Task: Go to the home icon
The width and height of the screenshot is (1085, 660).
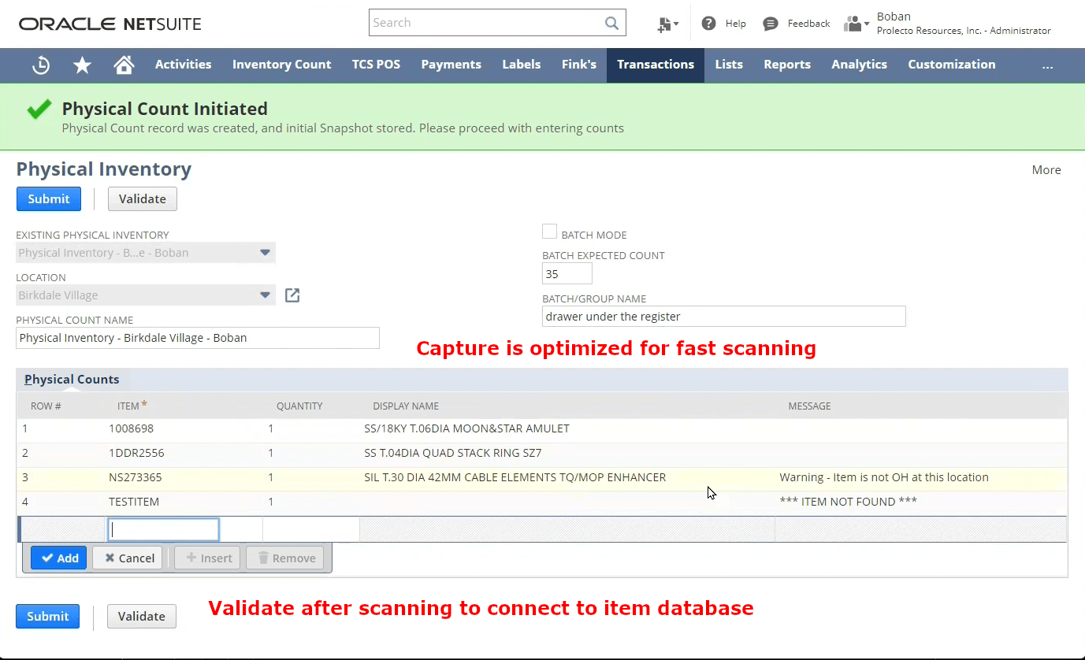Action: (x=124, y=65)
